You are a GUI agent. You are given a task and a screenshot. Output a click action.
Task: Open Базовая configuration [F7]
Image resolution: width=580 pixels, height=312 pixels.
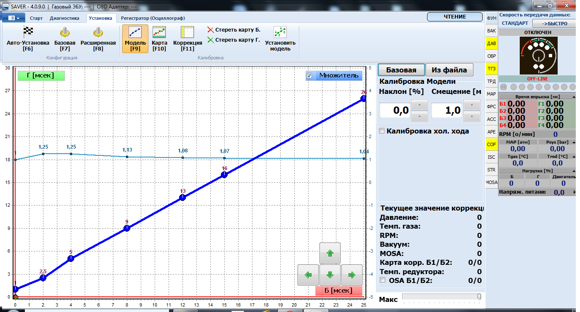pos(65,32)
